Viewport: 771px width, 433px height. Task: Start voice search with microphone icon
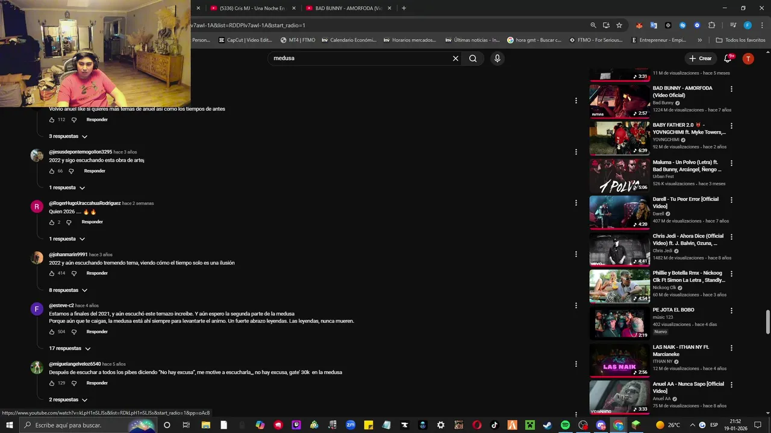point(497,58)
